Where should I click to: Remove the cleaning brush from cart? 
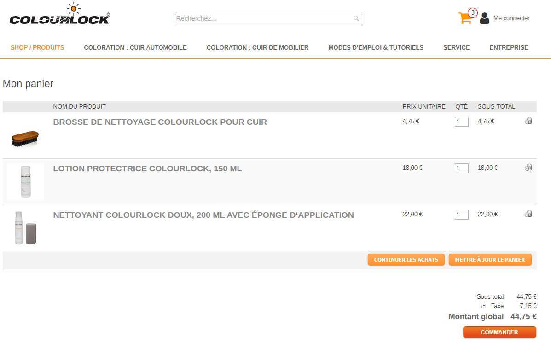click(x=528, y=121)
